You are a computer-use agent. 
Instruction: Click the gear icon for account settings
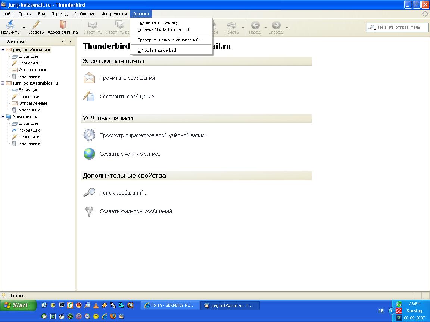(x=89, y=135)
